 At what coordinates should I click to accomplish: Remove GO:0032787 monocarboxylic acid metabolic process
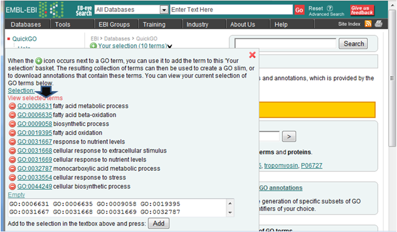click(12, 169)
